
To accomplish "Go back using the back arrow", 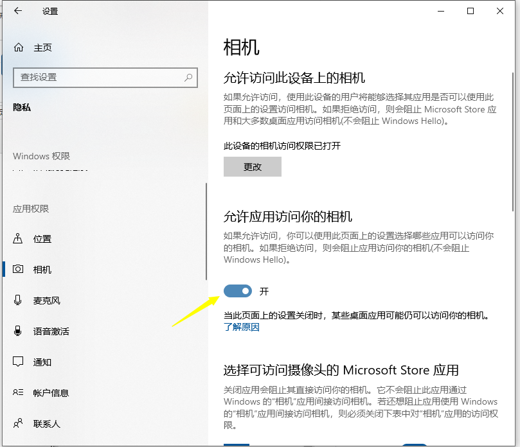I will coord(18,11).
